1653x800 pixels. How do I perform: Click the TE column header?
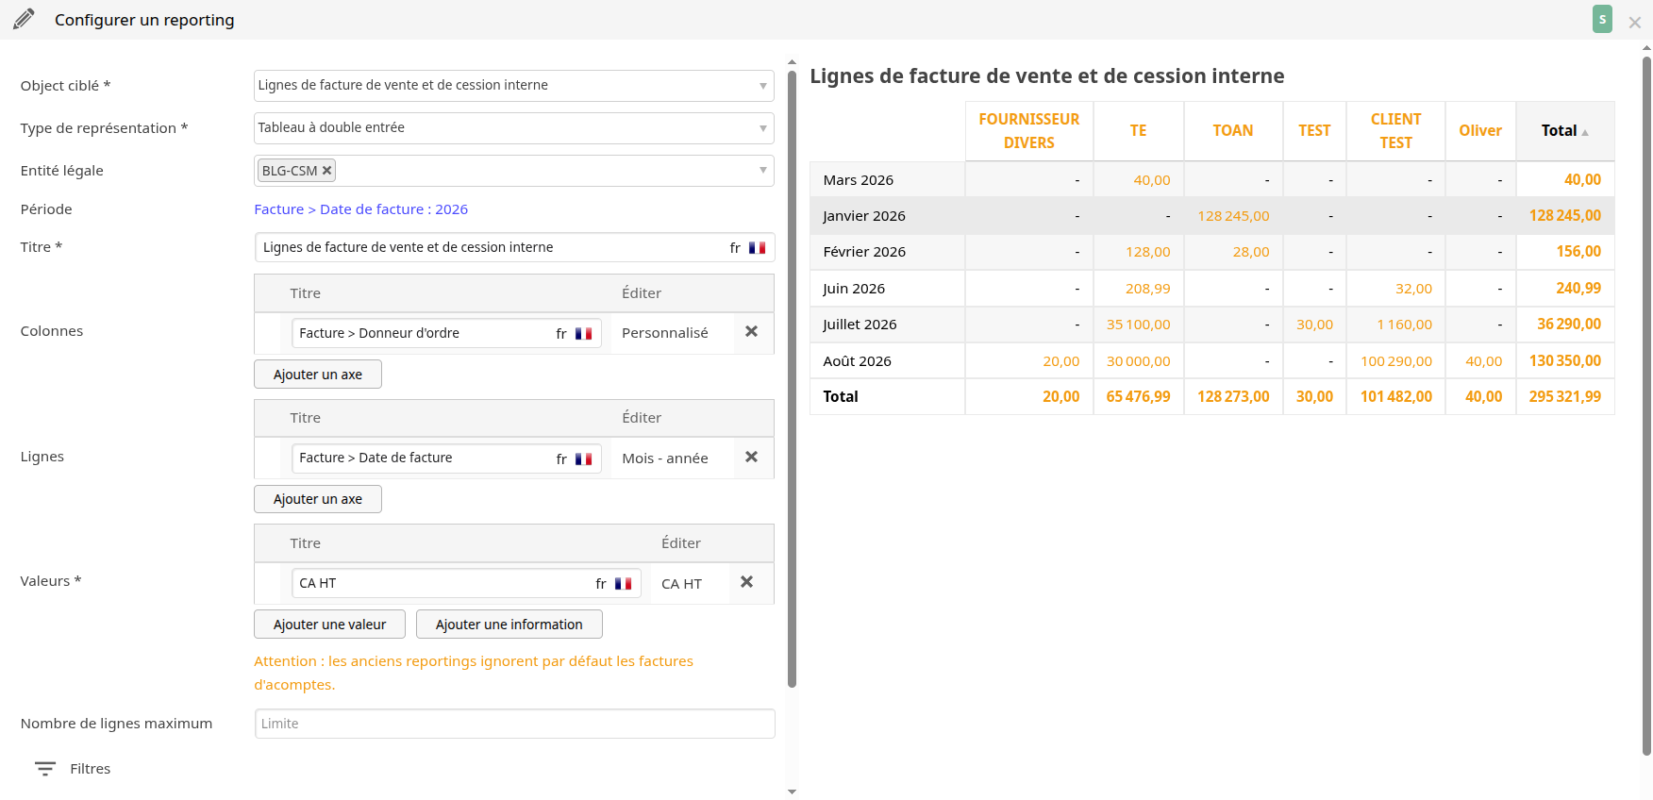pos(1139,131)
